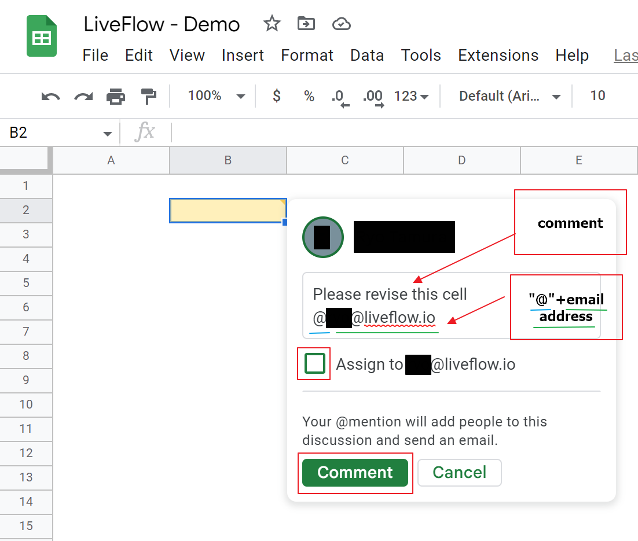Select row 3 header
The image size is (638, 541).
coord(26,234)
